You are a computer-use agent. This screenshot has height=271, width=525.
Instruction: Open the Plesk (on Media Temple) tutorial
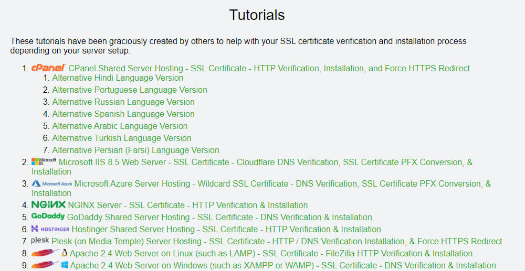pyautogui.click(x=277, y=241)
